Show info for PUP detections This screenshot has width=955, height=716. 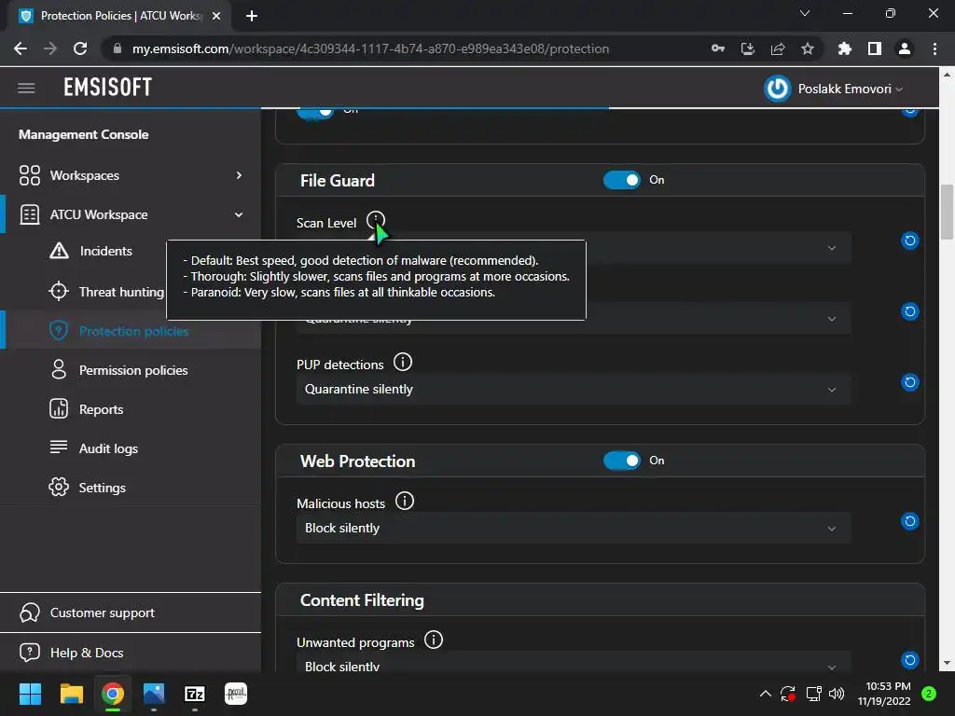[403, 362]
